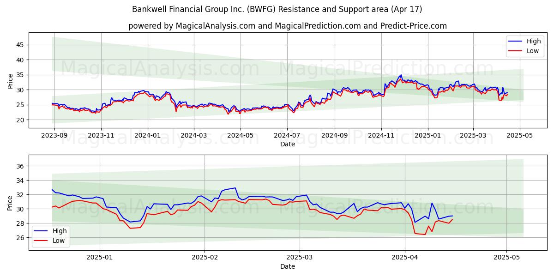Click the blue line swatch in the top legend
Image resolution: width=554 pixels, height=277 pixels.
pos(516,42)
